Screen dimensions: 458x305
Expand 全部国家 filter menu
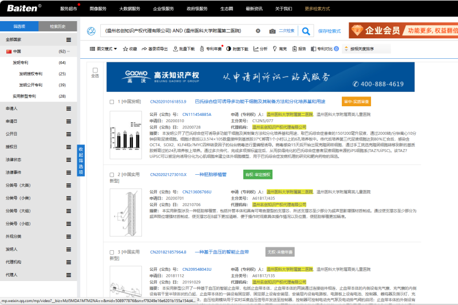pyautogui.click(x=69, y=39)
